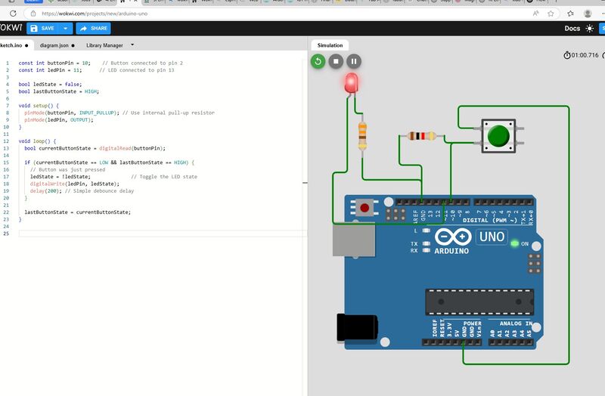Screen dimensions: 605x396
Task: Click code line 'void loop() {'
Action: click(x=37, y=141)
